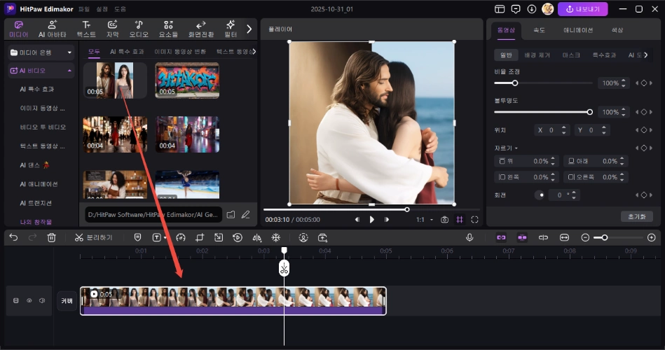665x350 pixels.
Task: Click the crop tool in timeline toolbar
Action: click(x=200, y=238)
